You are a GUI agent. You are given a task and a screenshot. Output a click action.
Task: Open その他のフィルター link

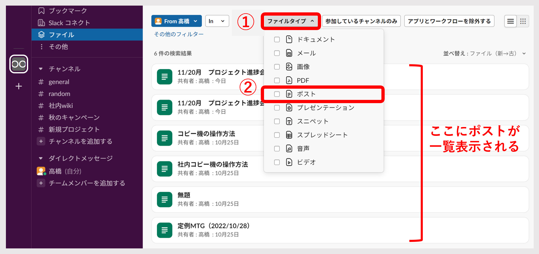179,34
